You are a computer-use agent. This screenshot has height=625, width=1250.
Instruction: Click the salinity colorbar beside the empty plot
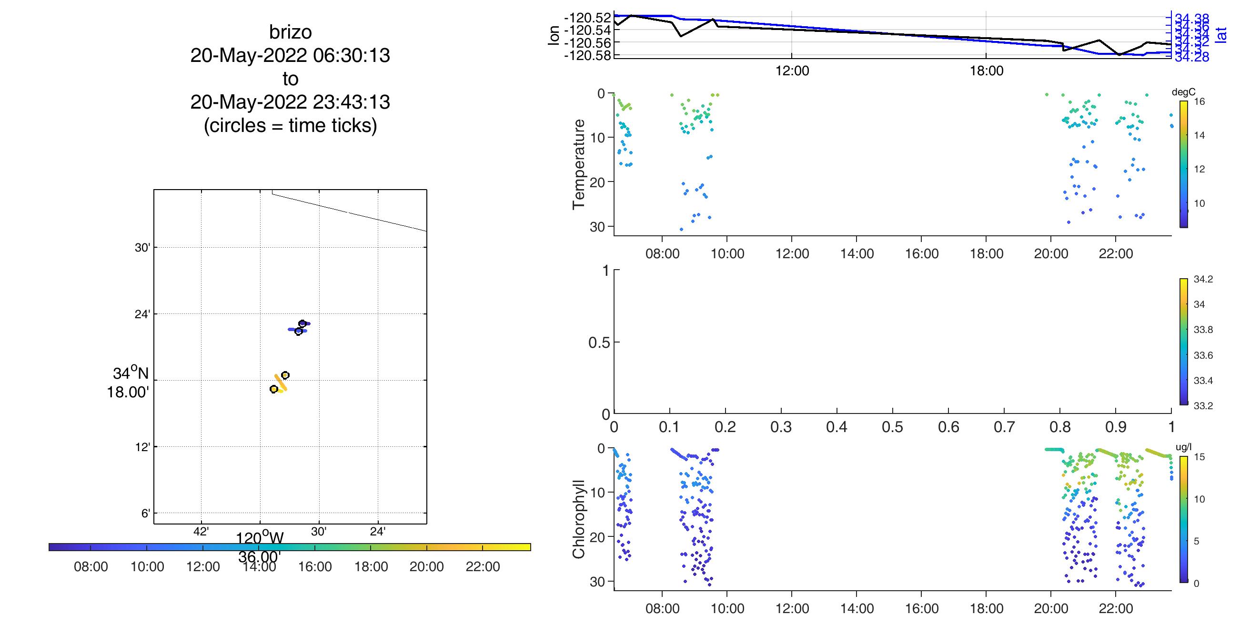point(1184,342)
